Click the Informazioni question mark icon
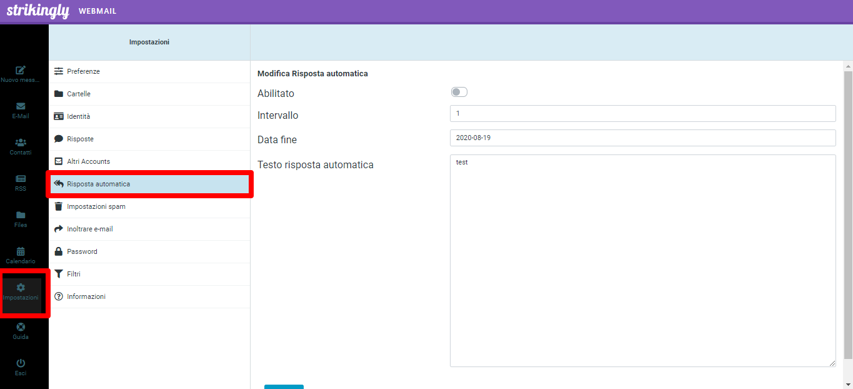 coord(59,296)
